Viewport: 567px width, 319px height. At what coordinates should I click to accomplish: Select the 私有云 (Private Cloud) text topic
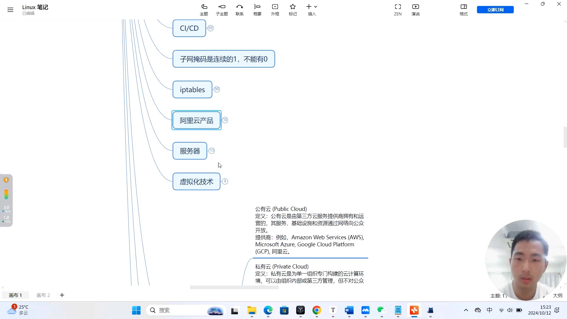tap(310, 274)
